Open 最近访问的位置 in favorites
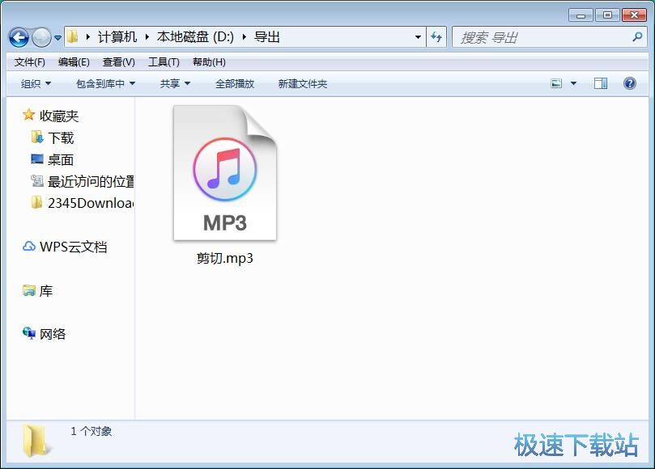The height and width of the screenshot is (469, 655). point(91,181)
